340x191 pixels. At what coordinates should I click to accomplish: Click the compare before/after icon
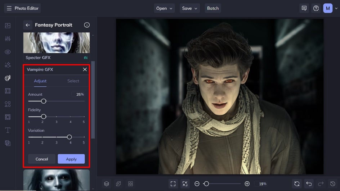click(118, 184)
